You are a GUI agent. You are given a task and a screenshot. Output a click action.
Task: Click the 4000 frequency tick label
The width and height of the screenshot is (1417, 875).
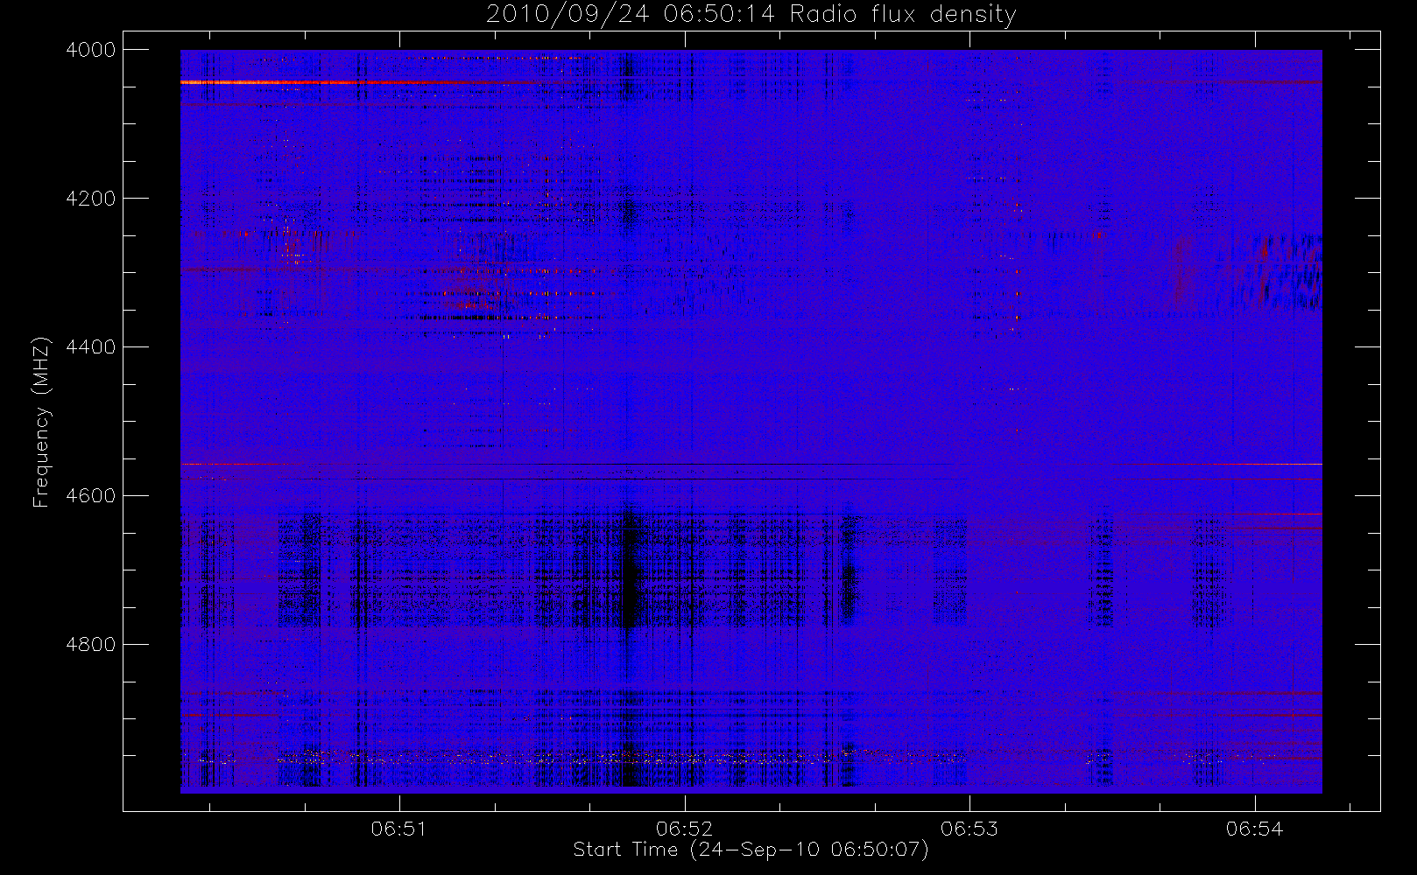pos(91,50)
